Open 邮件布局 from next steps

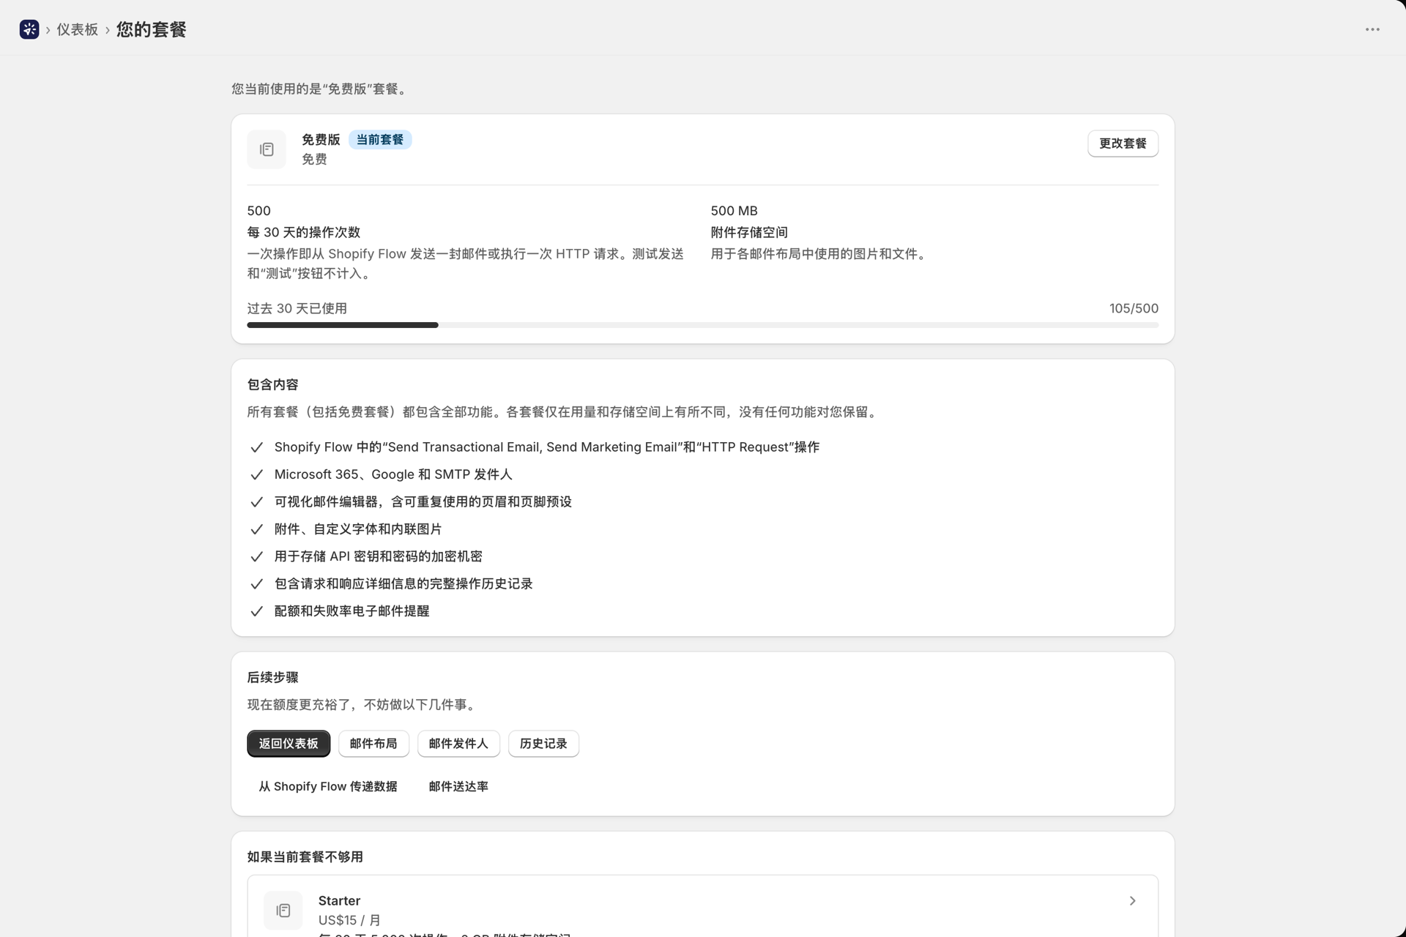pos(373,744)
